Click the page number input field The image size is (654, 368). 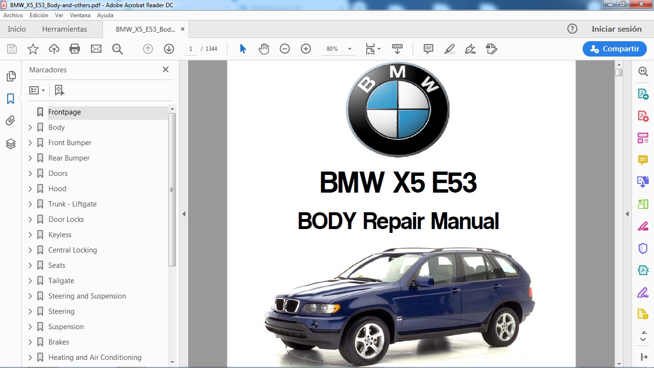coord(191,49)
